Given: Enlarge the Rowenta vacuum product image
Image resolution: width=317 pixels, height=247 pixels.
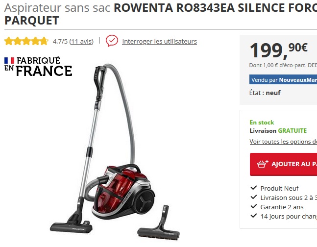Looking at the screenshot, I should [x=115, y=152].
